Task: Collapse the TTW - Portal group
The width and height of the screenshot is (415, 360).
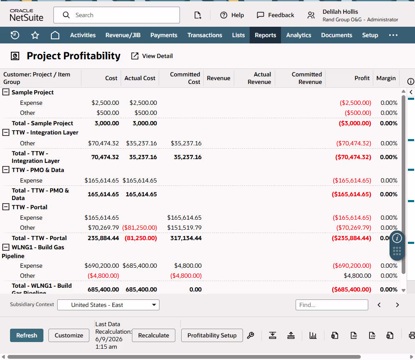Action: tap(6, 207)
